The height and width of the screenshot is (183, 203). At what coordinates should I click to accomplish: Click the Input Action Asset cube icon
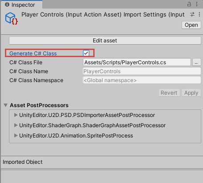(x=12, y=19)
